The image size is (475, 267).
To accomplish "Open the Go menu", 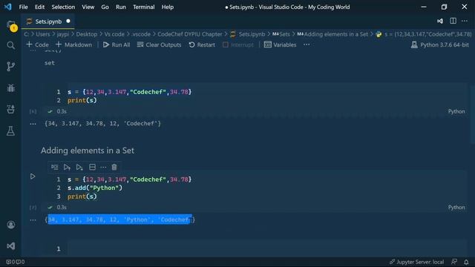I will pos(105,7).
